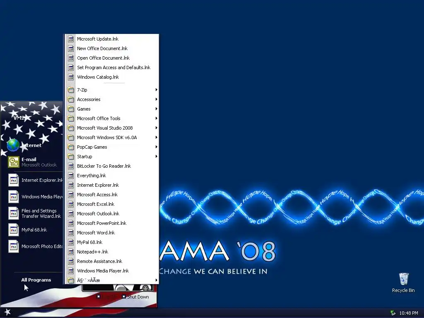Open Windows Media Player in Start menu left pane

[35, 197]
